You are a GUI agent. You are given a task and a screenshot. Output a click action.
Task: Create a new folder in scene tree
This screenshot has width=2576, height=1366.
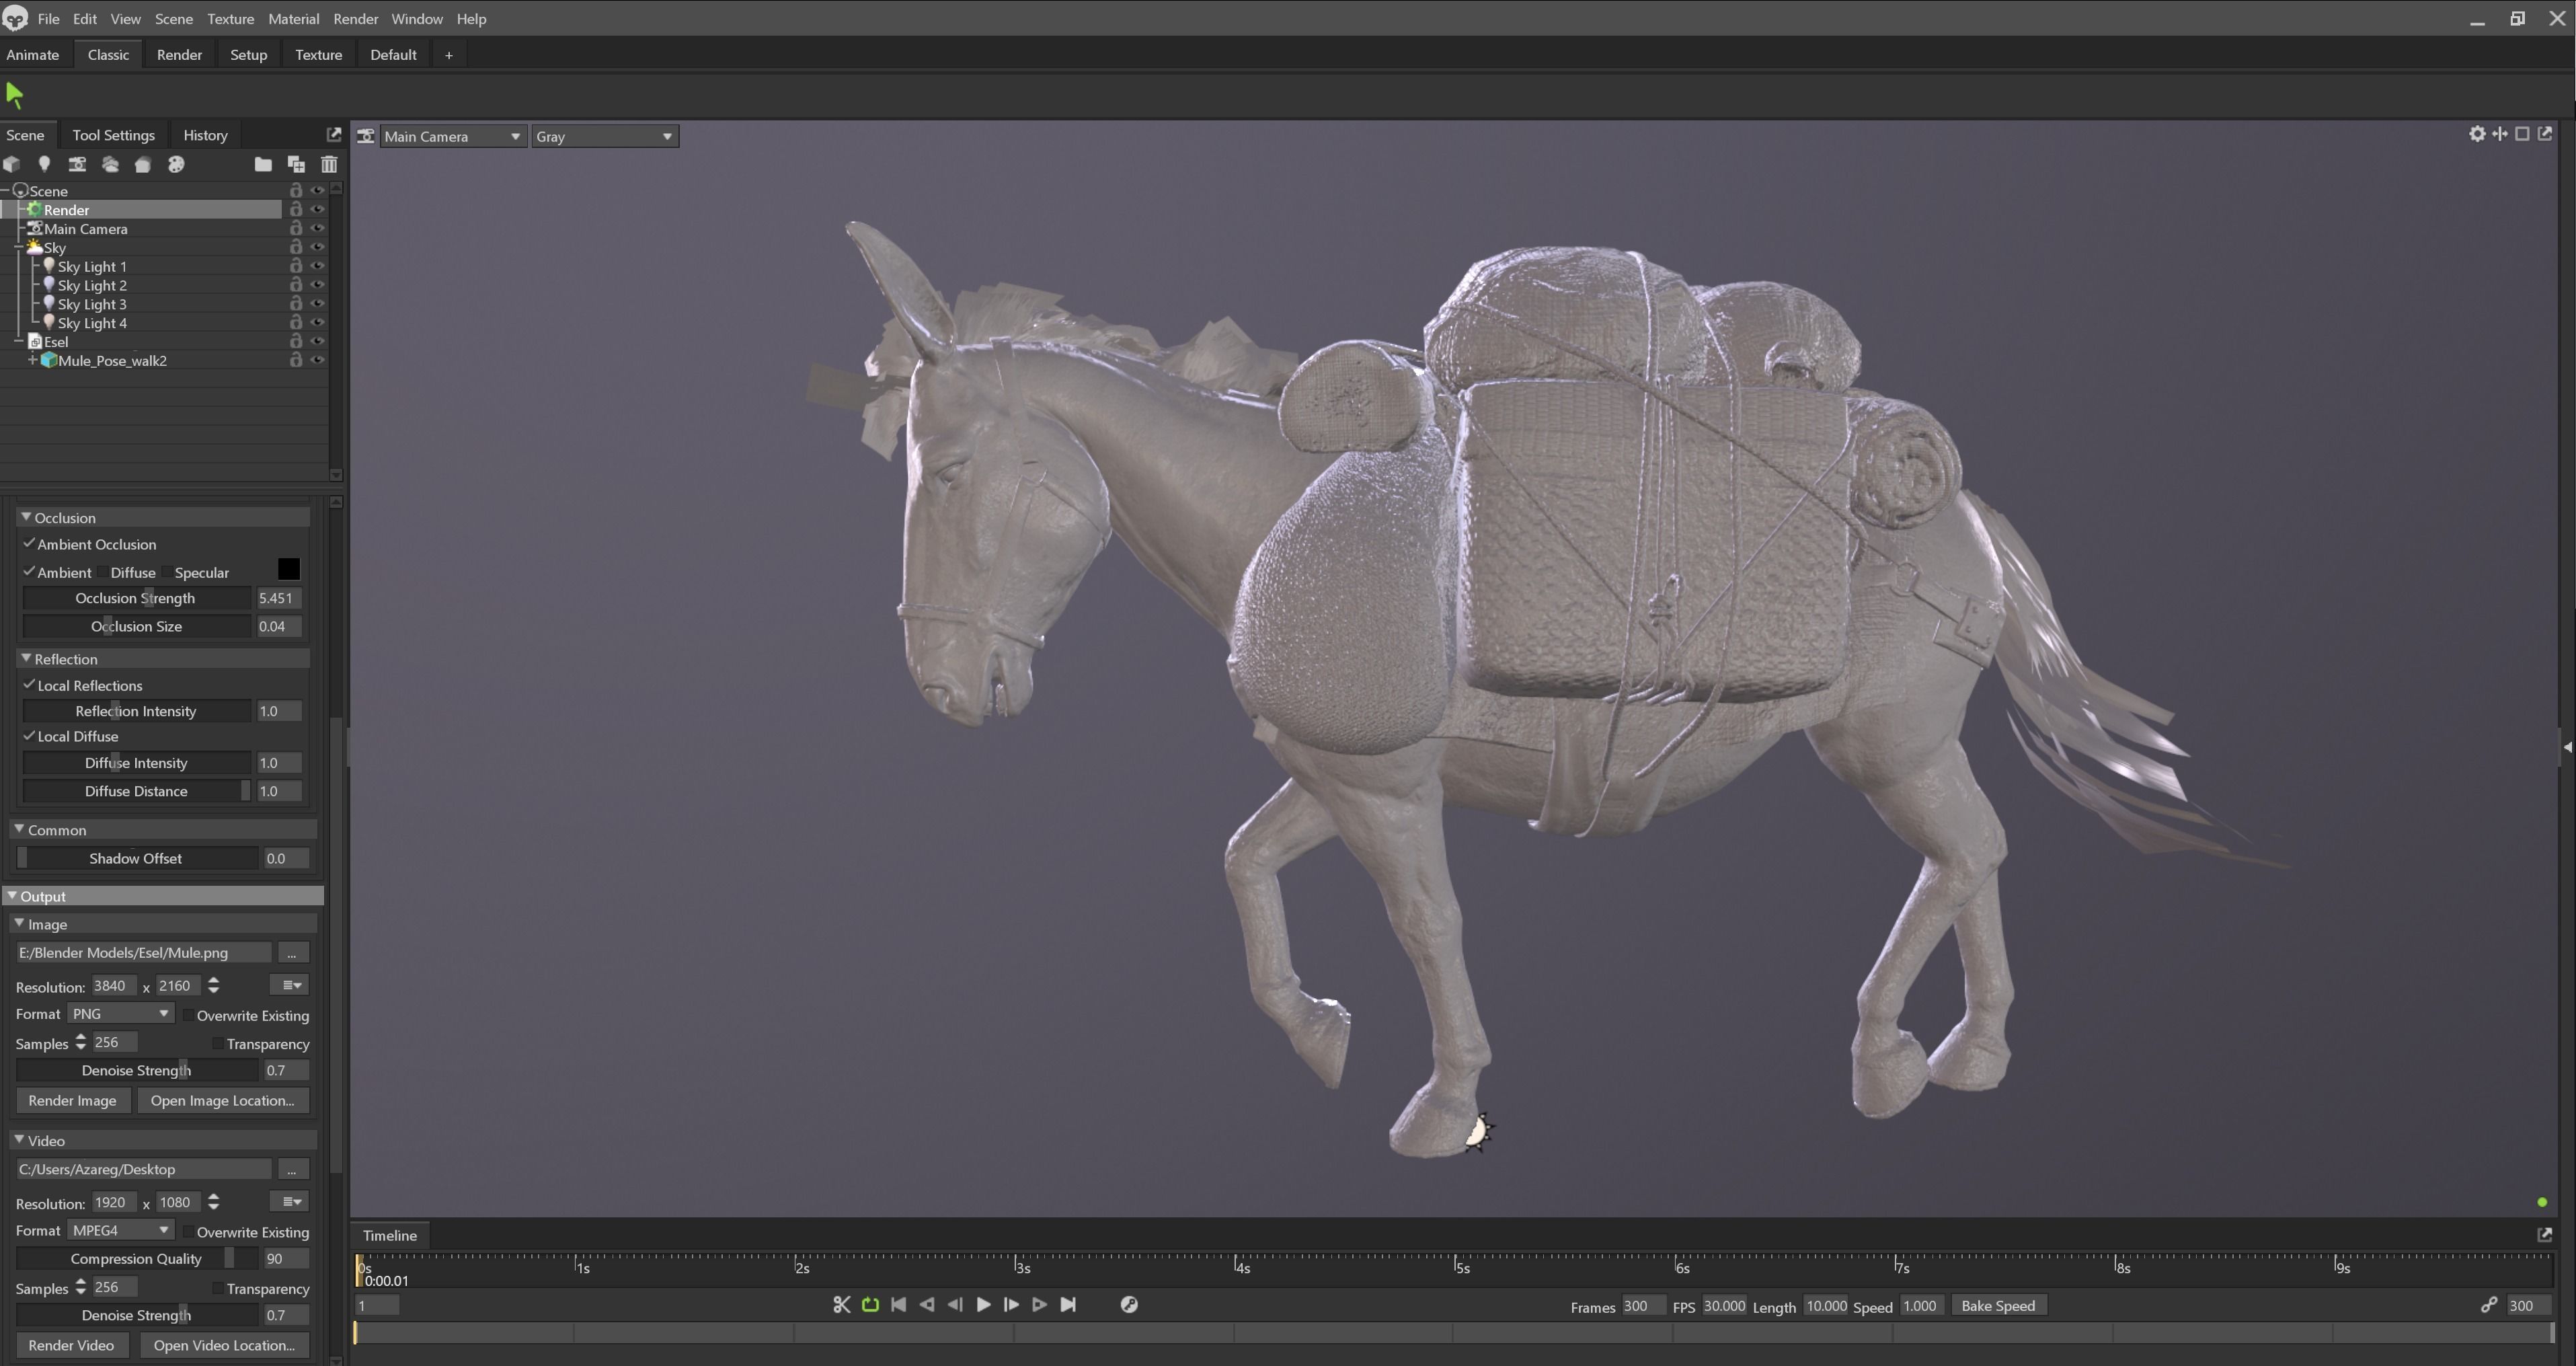coord(263,164)
